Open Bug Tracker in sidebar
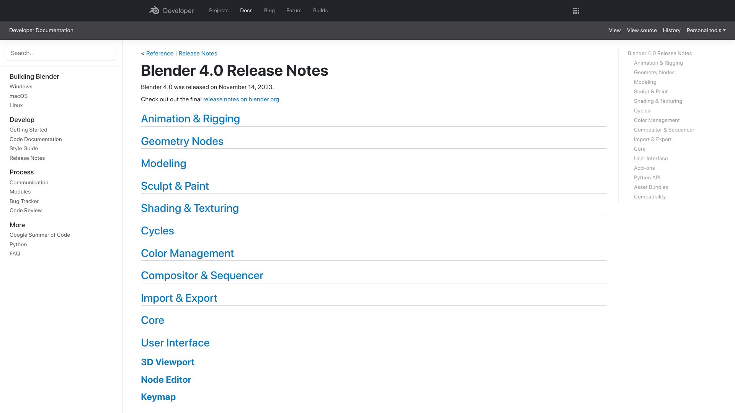Screen dimensions: 735x413 click(x=24, y=201)
